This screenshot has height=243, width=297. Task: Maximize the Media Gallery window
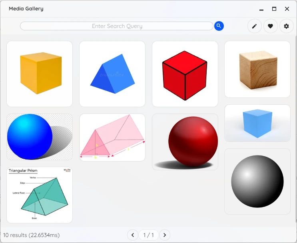(x=274, y=9)
